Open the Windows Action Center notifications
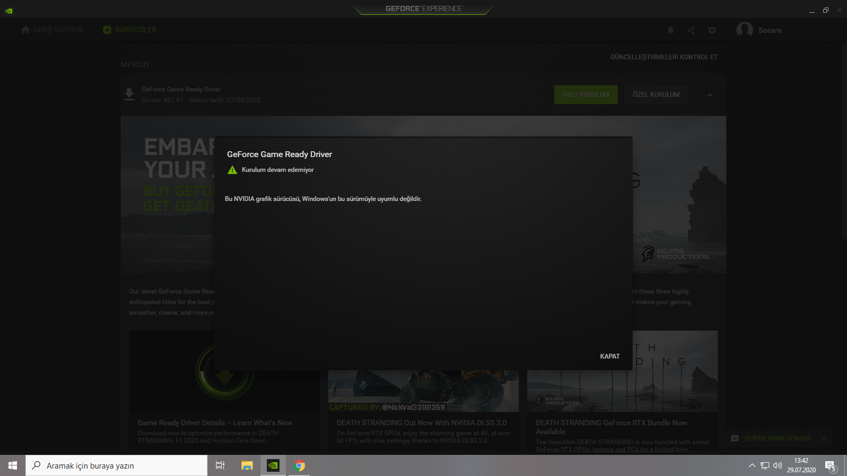The image size is (847, 476). click(831, 465)
